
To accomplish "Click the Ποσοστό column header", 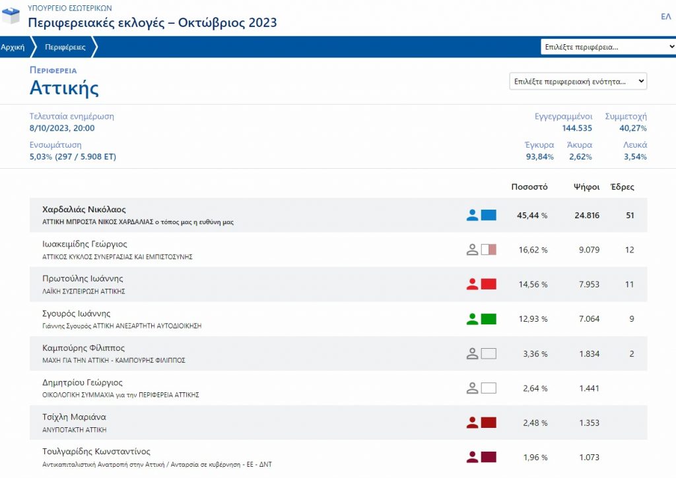I will [529, 187].
